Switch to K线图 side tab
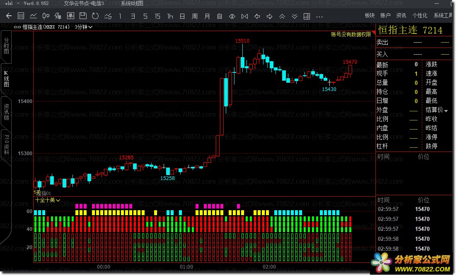 point(6,79)
